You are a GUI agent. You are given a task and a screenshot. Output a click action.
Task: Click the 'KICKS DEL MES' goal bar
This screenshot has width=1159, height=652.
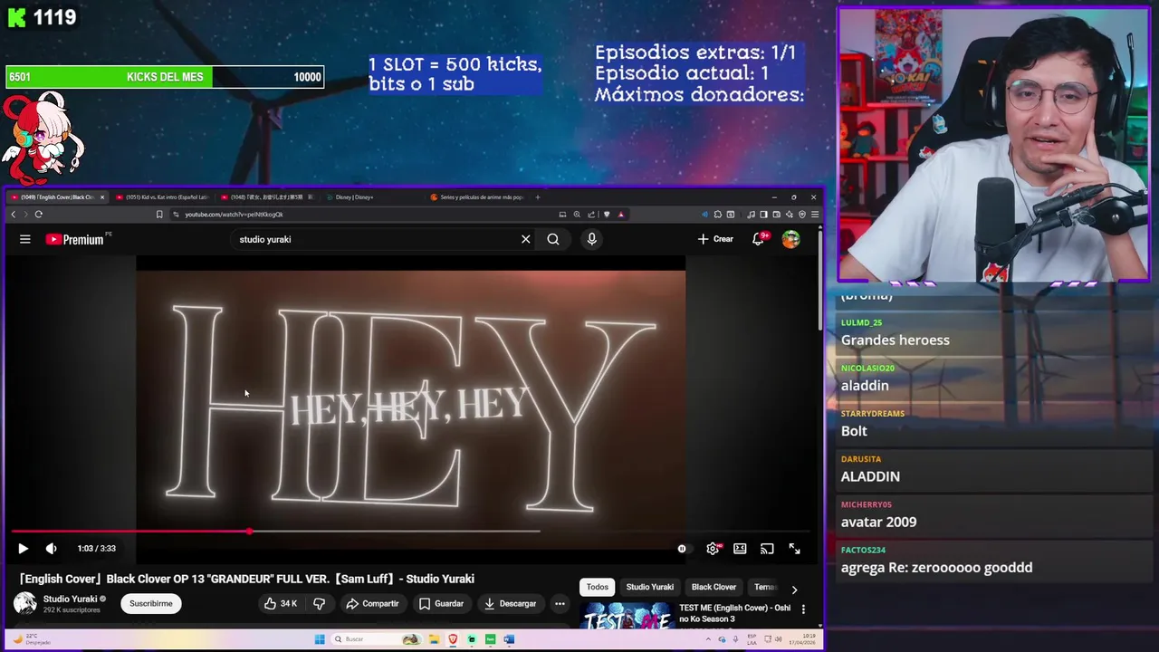click(164, 77)
